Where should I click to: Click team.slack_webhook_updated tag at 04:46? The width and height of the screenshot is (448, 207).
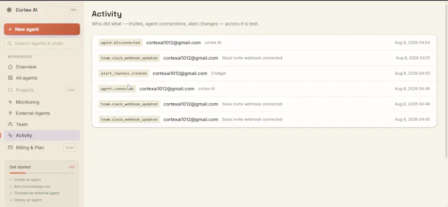coord(129,104)
